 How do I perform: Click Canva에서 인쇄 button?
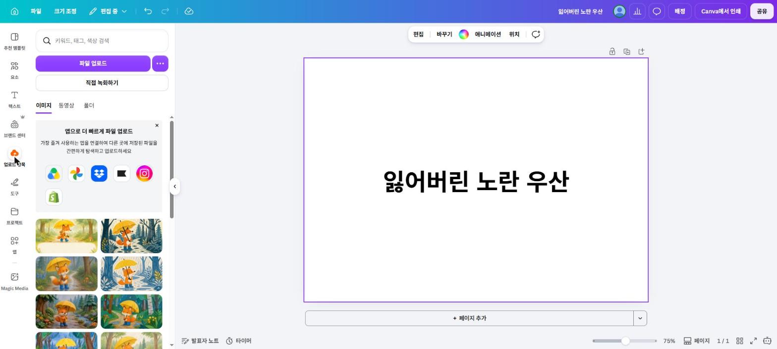pyautogui.click(x=721, y=11)
